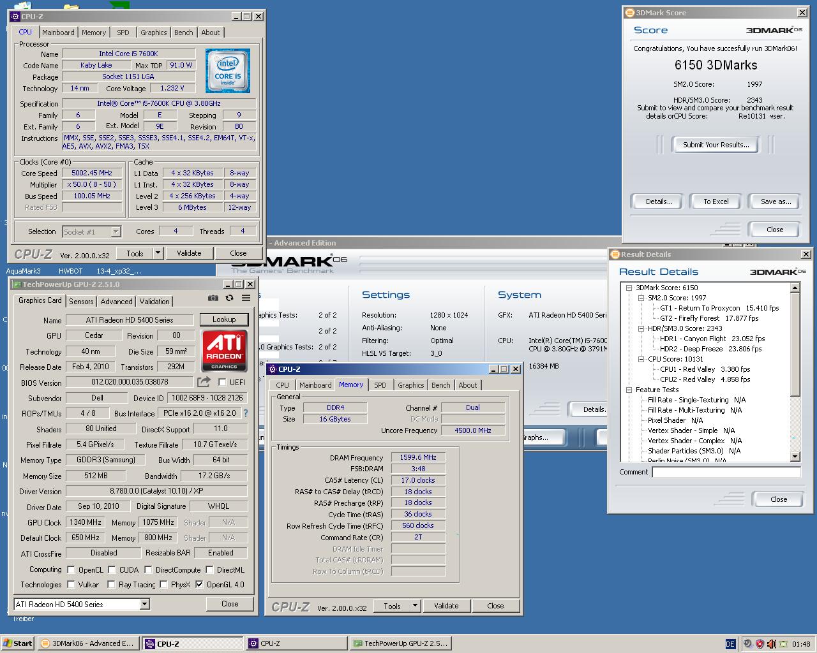Click the ATI Radeon graphics logo
The image size is (817, 653).
click(x=224, y=351)
